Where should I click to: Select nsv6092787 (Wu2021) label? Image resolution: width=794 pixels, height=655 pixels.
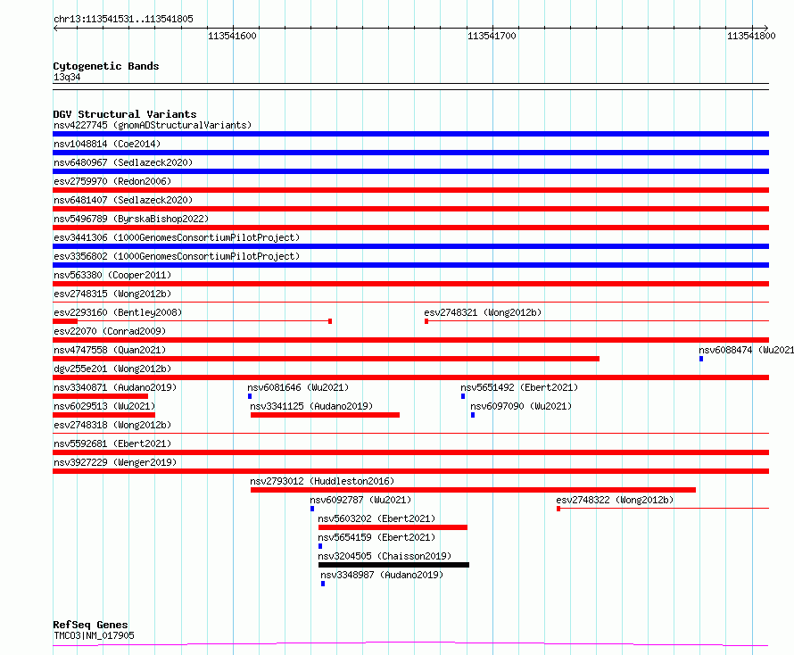click(x=360, y=500)
